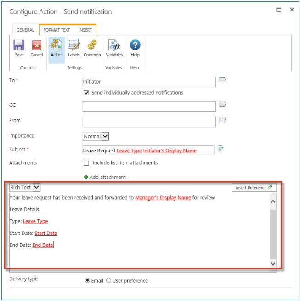Screen dimensions: 300x301
Task: Open address book for To field
Action: tap(222, 80)
